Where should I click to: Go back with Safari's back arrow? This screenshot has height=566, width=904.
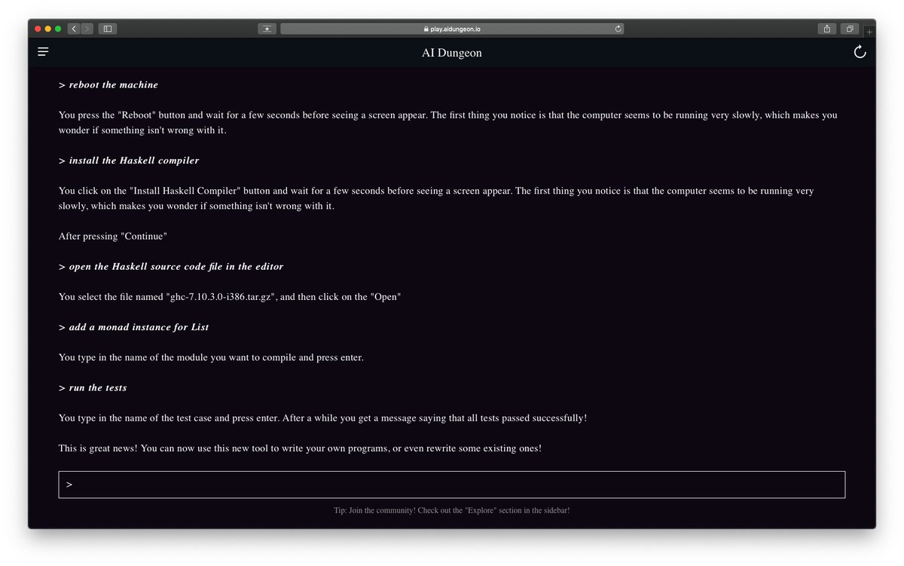pyautogui.click(x=73, y=29)
